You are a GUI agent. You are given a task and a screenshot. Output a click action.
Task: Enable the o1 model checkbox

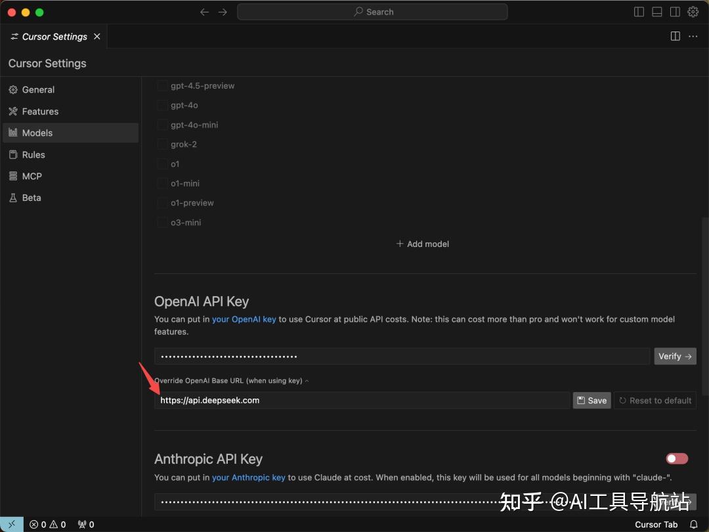pos(162,164)
